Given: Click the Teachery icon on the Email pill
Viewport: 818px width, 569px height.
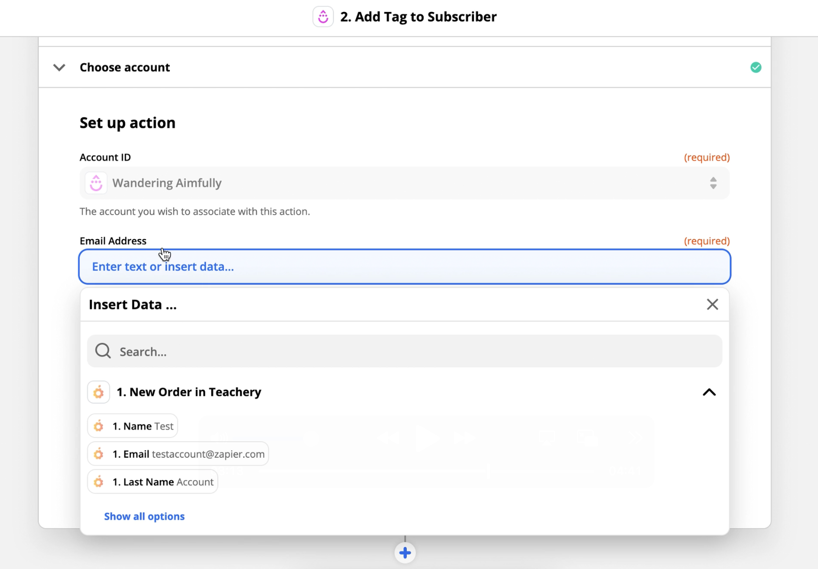Looking at the screenshot, I should [99, 454].
